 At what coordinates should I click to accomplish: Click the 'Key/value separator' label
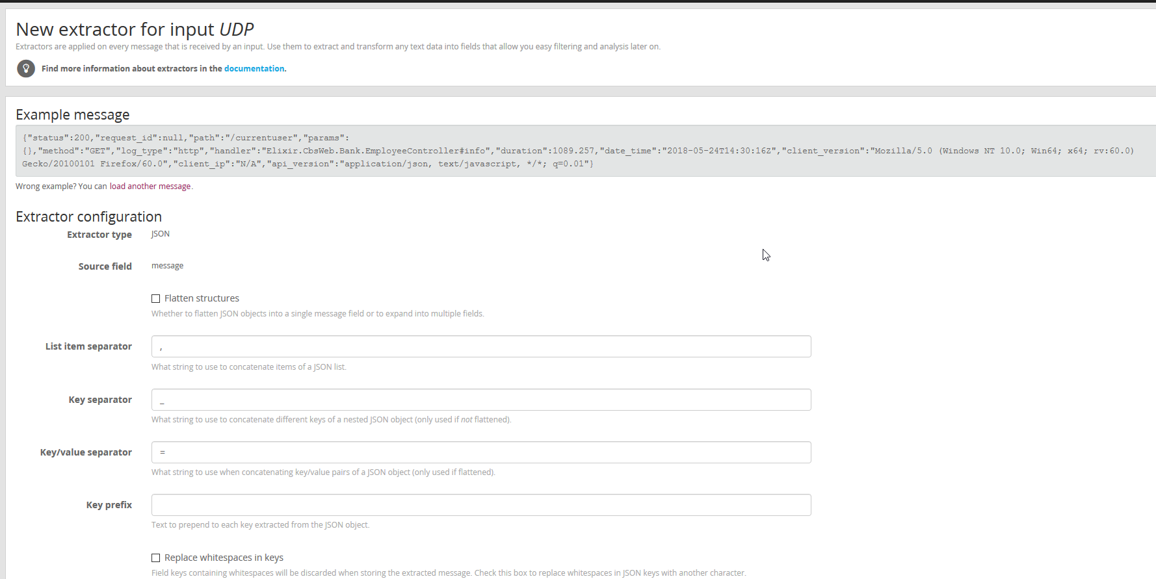tap(86, 452)
